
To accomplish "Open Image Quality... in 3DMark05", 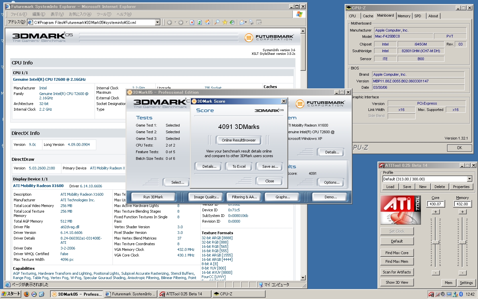I will (206, 197).
